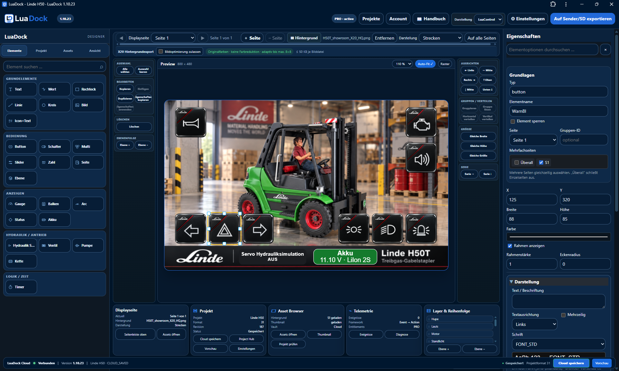Switch to the Assets tab
The image size is (619, 371).
pyautogui.click(x=68, y=51)
